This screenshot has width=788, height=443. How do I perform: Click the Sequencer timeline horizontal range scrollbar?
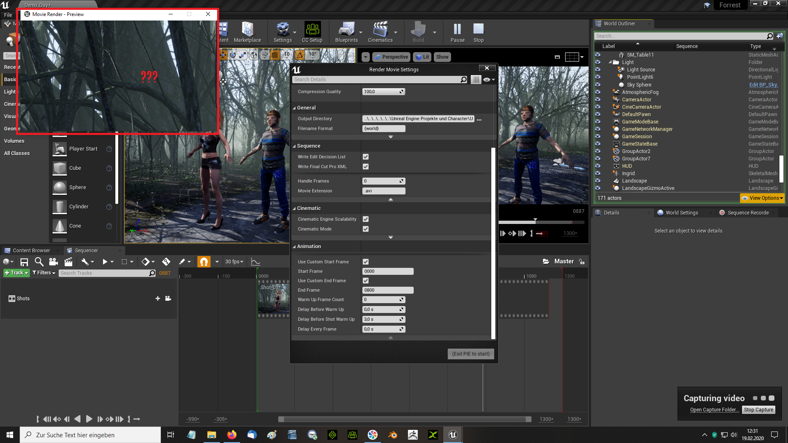click(405, 419)
